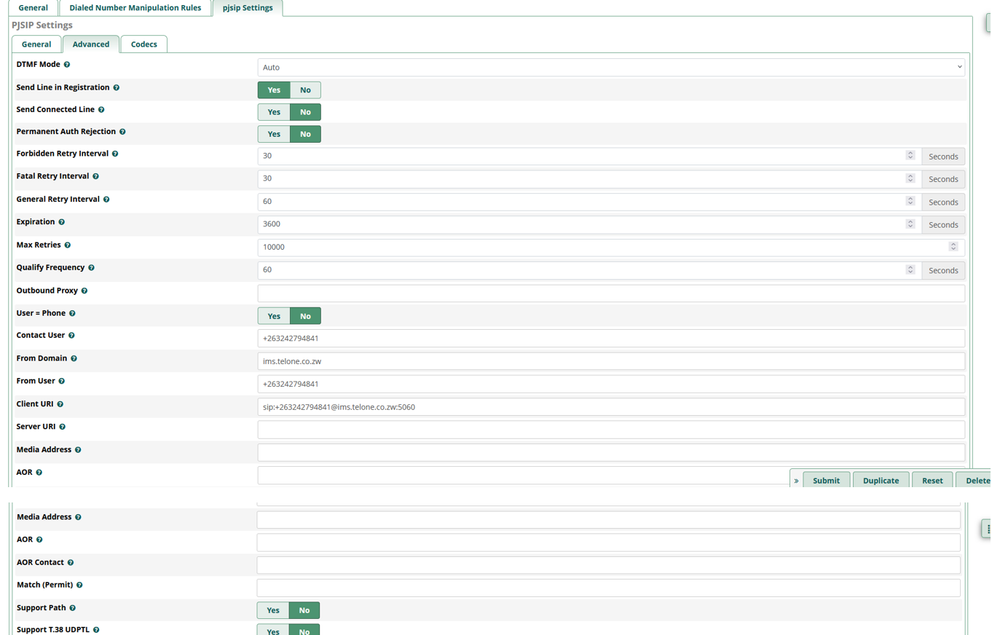Click Expiration field spinner arrows
Screen dimensions: 992x635
click(x=910, y=223)
